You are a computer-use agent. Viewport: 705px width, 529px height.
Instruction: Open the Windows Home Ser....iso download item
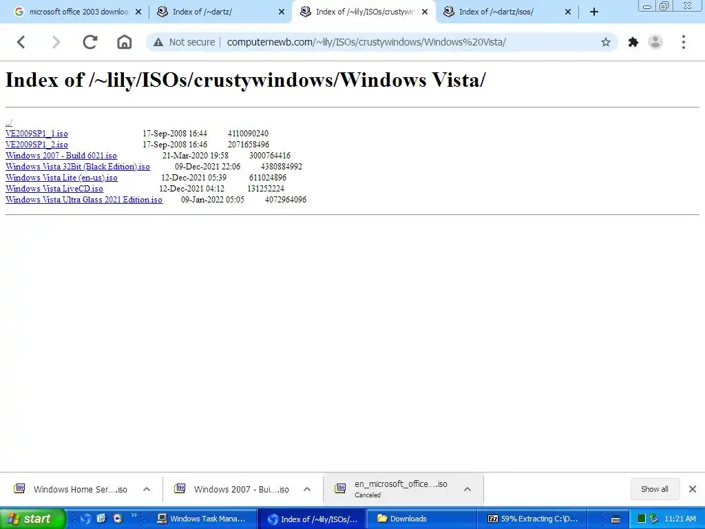coord(72,490)
